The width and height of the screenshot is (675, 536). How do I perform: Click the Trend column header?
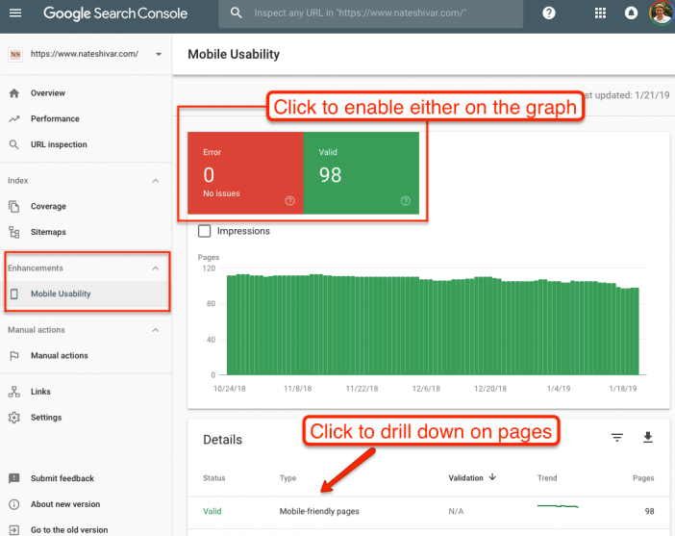tap(547, 478)
